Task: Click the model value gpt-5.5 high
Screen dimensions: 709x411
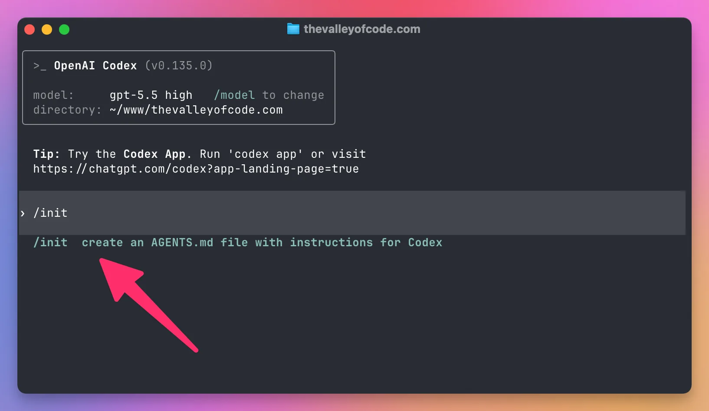Action: (151, 95)
